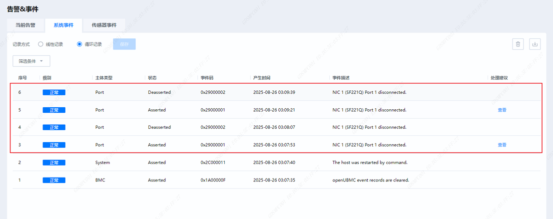Click the 产生时间 column header
The image size is (553, 219).
[262, 78]
